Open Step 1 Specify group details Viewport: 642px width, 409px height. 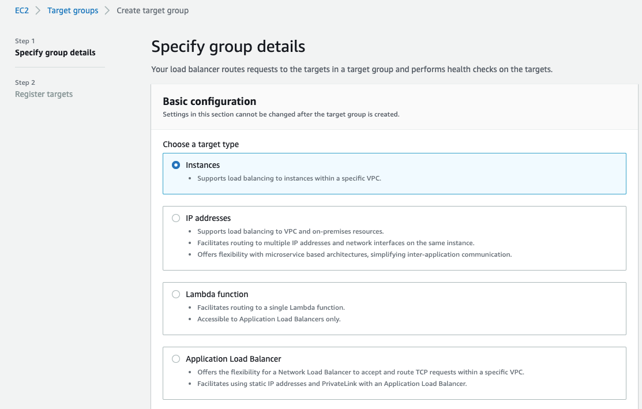click(x=55, y=52)
